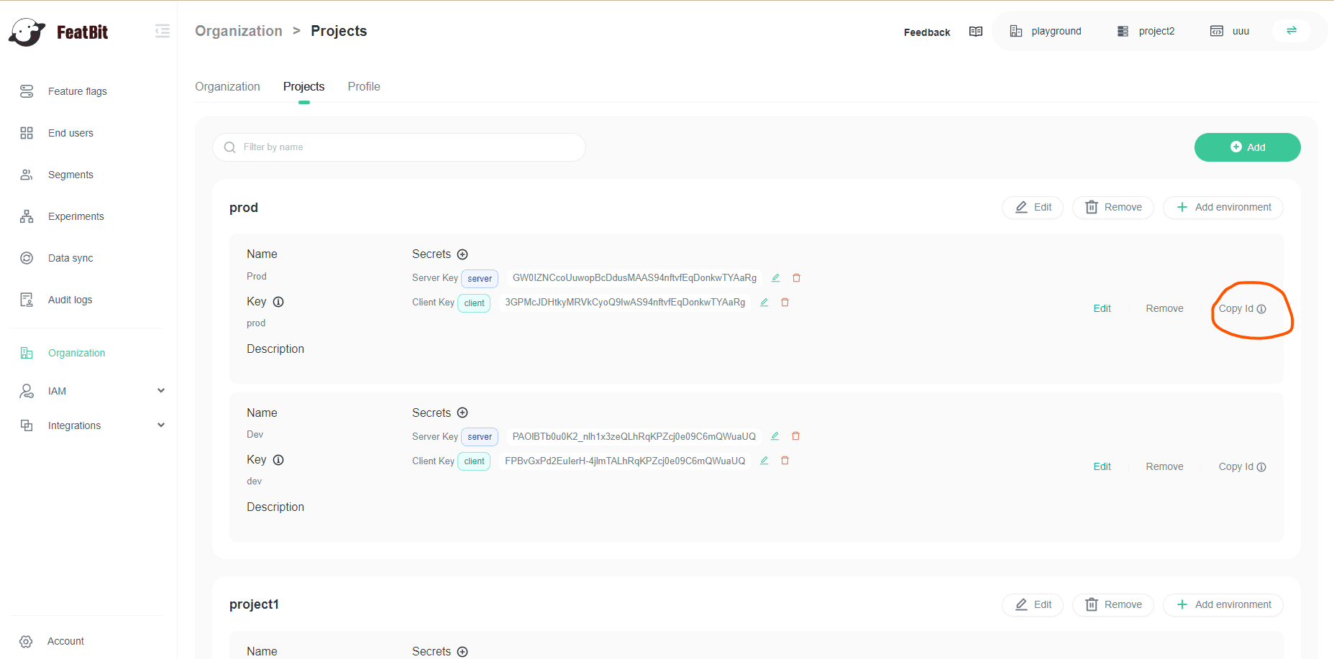Viewport: 1334px width, 659px height.
Task: View Audit logs via the sidebar icon
Action: click(27, 299)
